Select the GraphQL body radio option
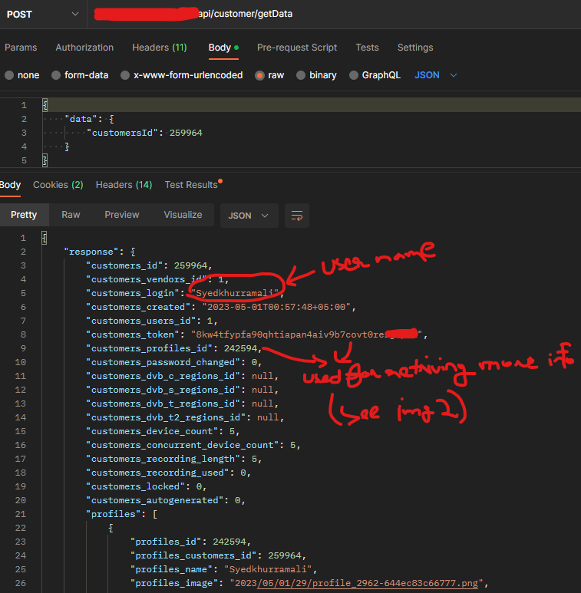 354,75
